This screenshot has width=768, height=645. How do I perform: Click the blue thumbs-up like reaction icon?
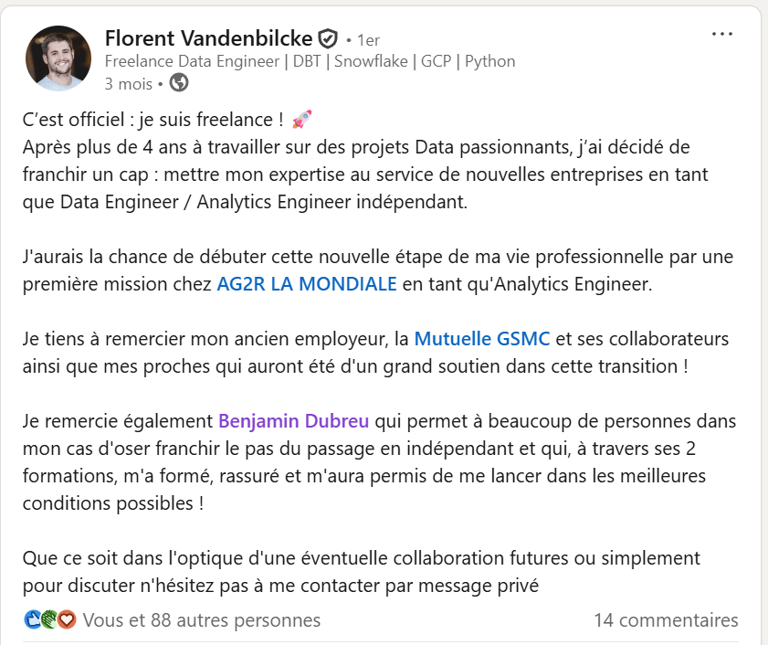[33, 620]
